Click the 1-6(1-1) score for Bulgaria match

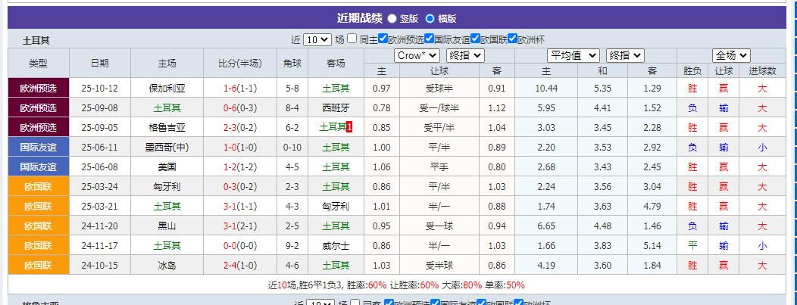[239, 88]
